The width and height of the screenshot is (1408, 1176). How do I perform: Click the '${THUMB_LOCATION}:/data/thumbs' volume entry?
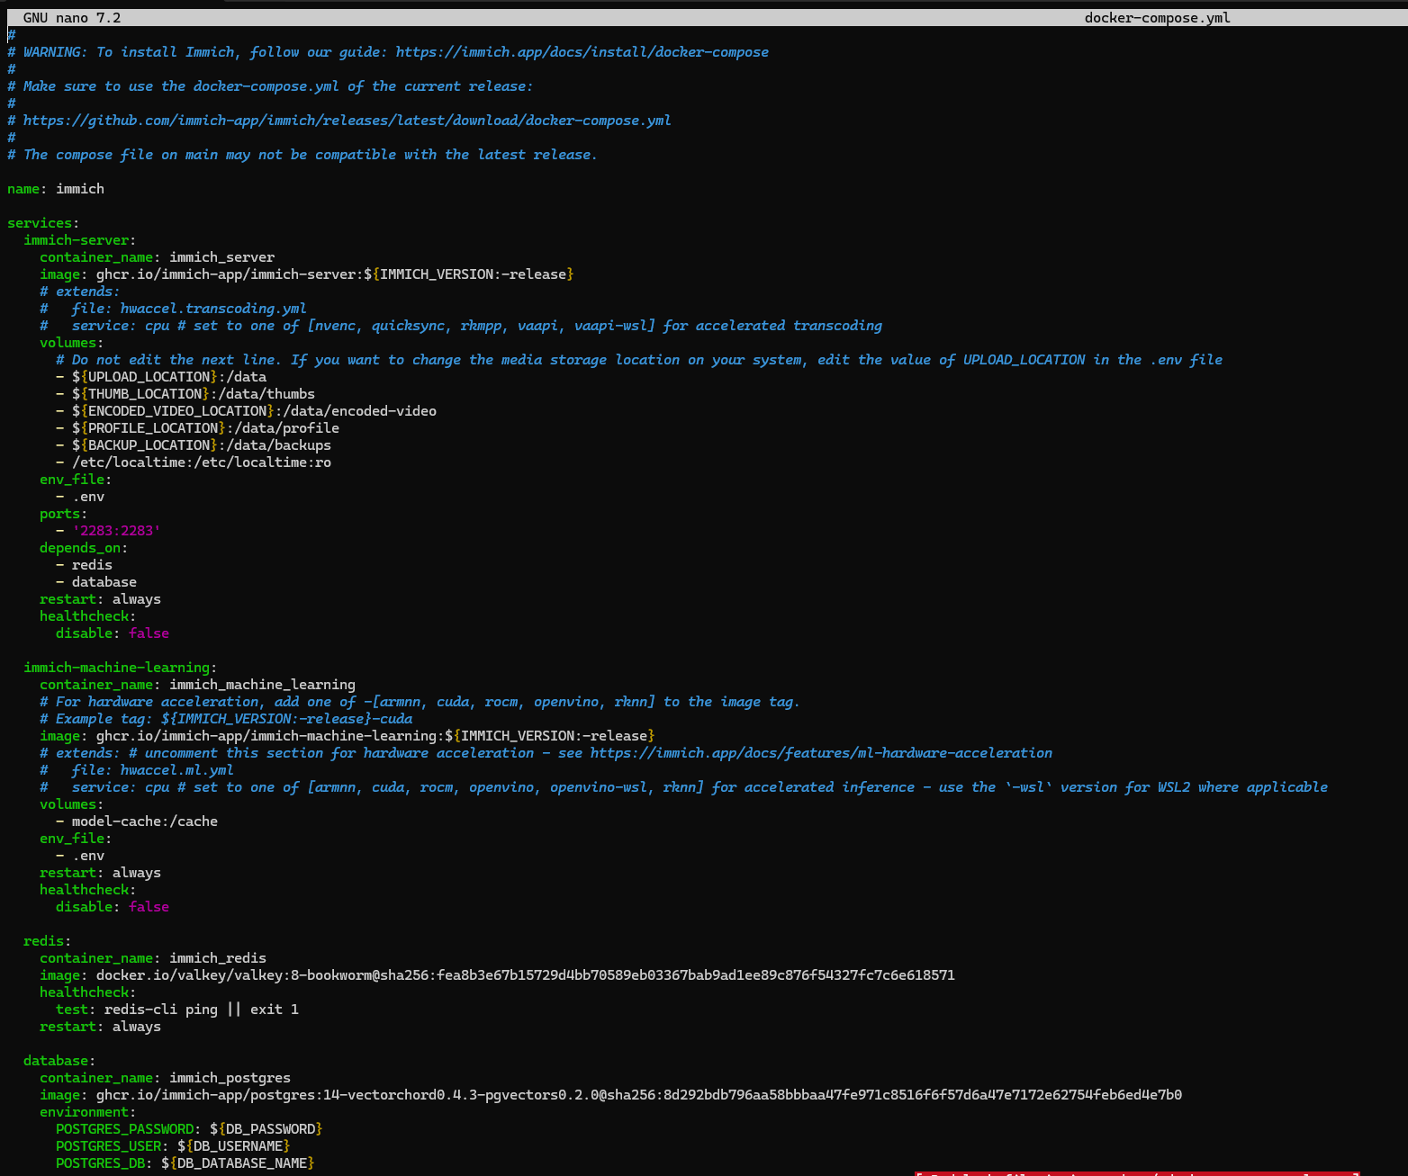click(185, 394)
